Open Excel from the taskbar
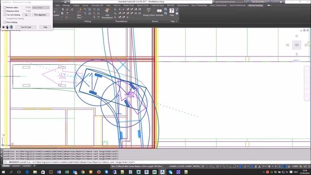The height and width of the screenshot is (175, 311). (67, 172)
